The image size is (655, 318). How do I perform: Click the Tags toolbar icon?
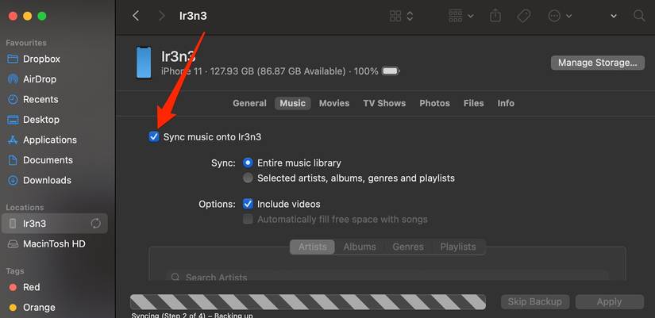(523, 16)
